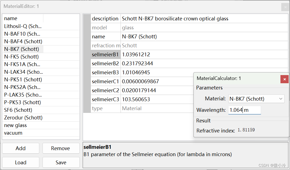Select the sellmeierC3 property label
Screen dimensions: 290x170
click(105, 99)
